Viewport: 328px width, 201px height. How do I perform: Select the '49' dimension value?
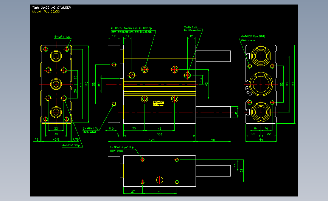tap(160, 192)
